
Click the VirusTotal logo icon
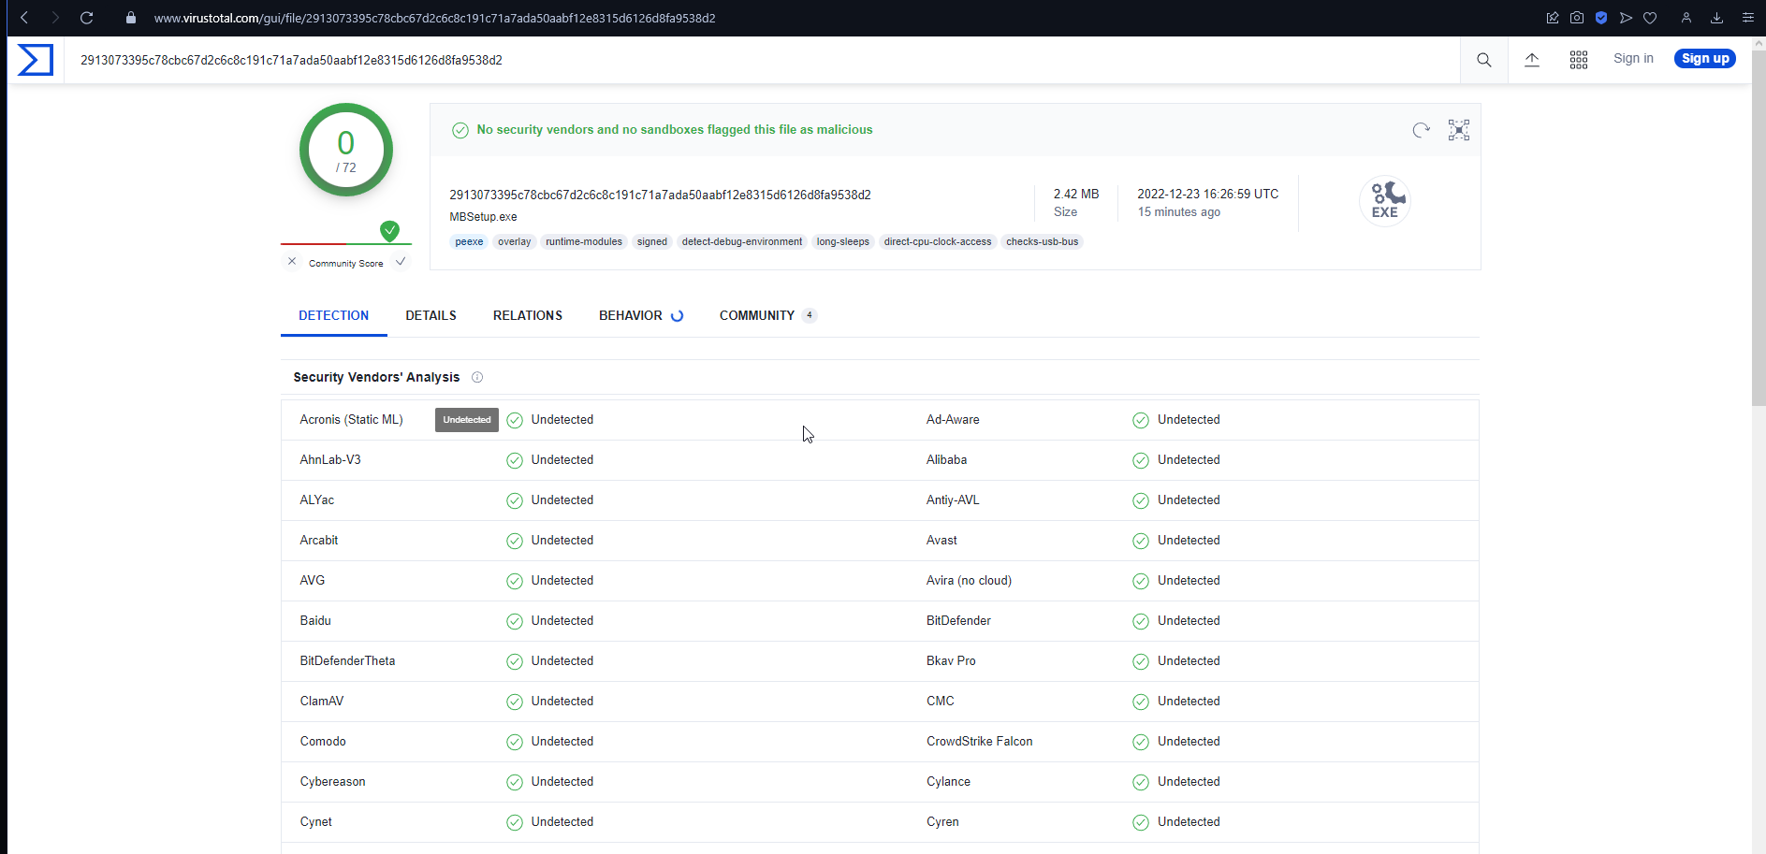click(x=36, y=60)
